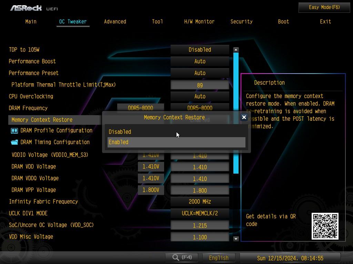Image resolution: width=353 pixels, height=264 pixels.
Task: Open the Boot tab
Action: 283,22
